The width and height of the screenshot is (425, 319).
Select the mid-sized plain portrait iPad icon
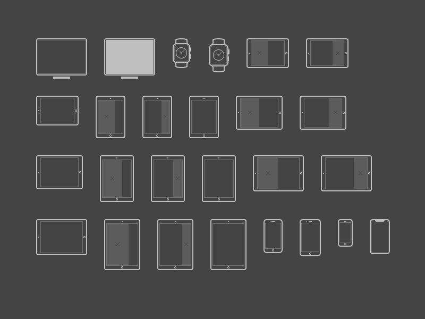tap(219, 179)
